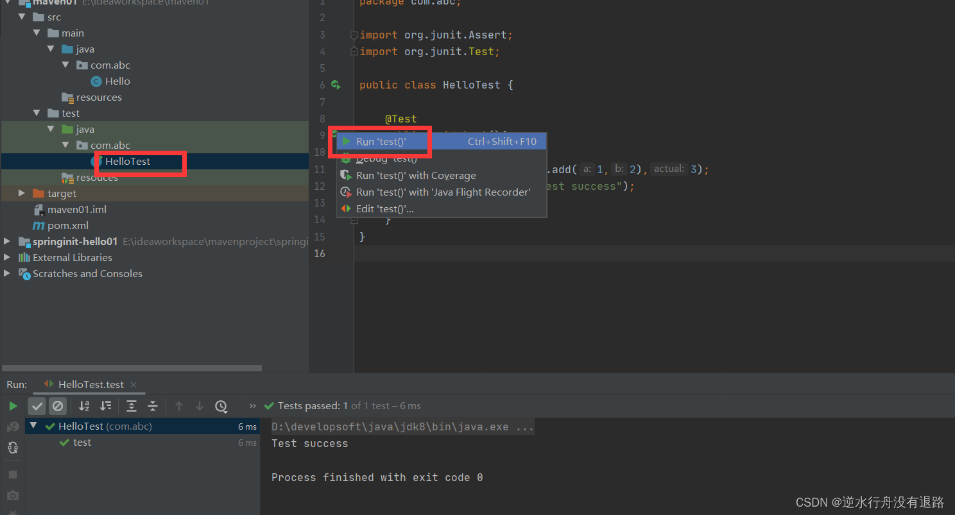Click run gutter icon beside HelloTest class

[x=335, y=85]
